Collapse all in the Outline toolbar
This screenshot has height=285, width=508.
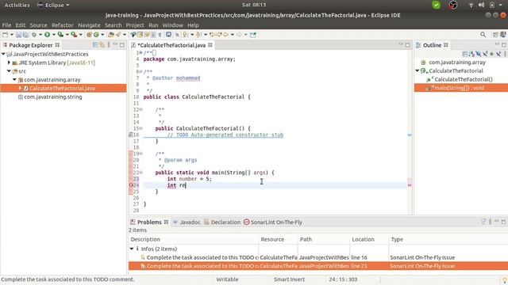pyautogui.click(x=465, y=54)
